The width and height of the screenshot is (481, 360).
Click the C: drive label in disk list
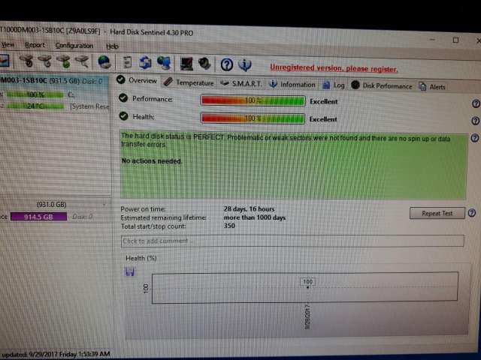point(71,95)
